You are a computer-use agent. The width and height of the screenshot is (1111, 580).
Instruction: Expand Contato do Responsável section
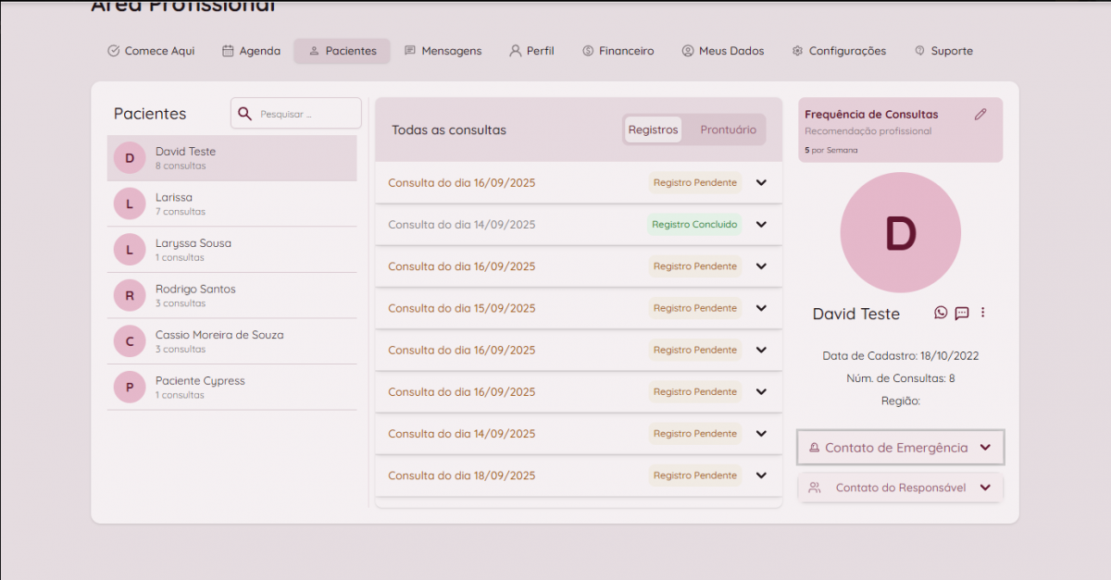click(900, 487)
